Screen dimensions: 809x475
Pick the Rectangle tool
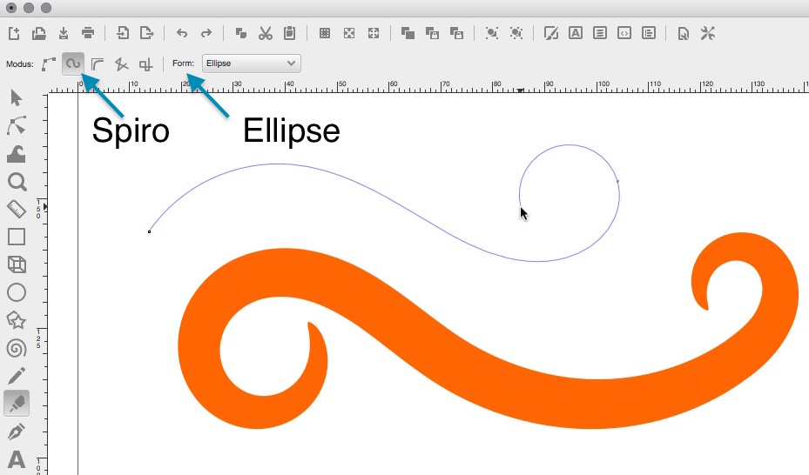[x=16, y=237]
